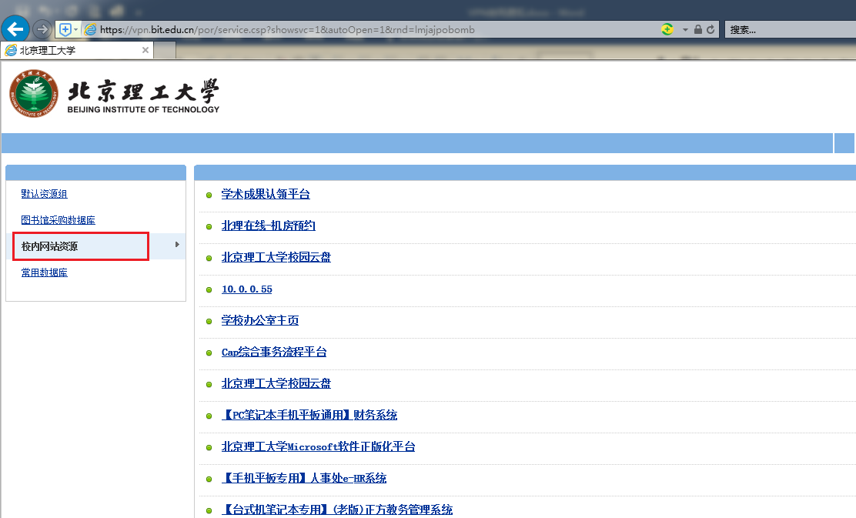Select the 北京理工大学 browser tab
Viewport: 856px width, 518px height.
77,50
